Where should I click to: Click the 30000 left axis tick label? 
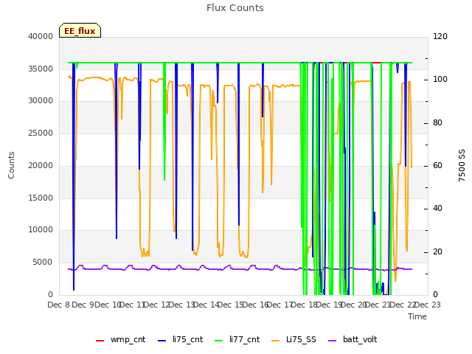41,100
